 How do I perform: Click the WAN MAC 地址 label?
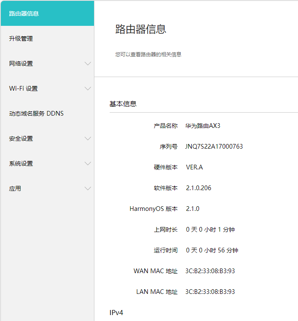155,271
